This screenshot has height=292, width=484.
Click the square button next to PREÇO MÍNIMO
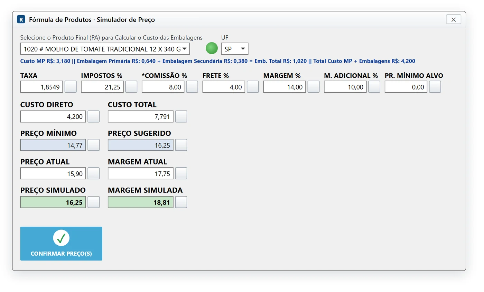[93, 145]
